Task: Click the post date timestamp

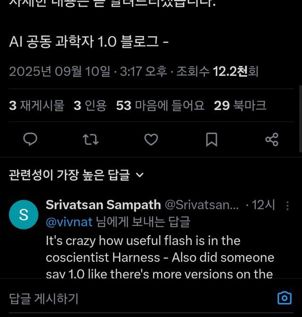Action: tap(59, 71)
